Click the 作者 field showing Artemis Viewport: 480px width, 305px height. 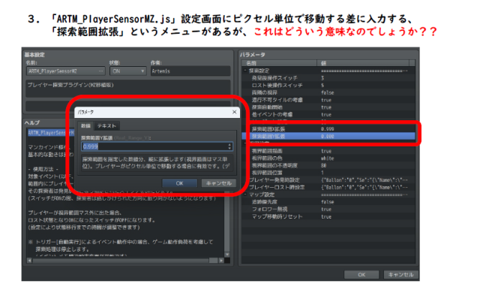(x=190, y=71)
